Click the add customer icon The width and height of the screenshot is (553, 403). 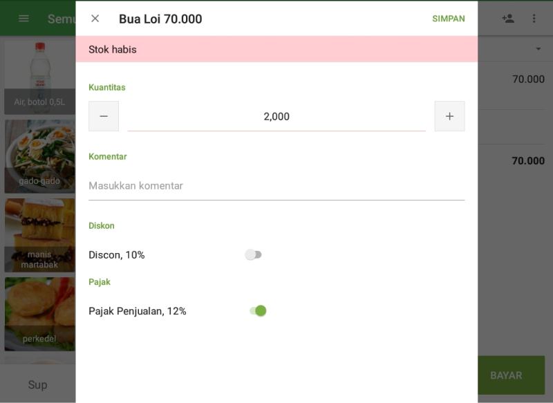[507, 19]
